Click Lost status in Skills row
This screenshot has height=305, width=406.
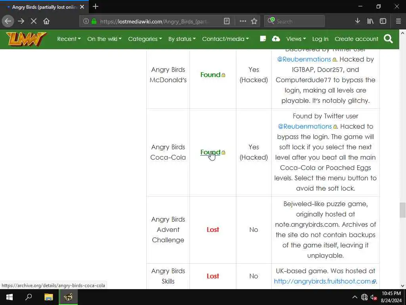[213, 276]
